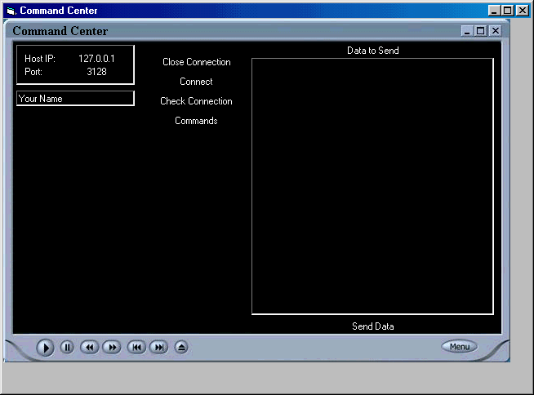
Task: Click the Fast Forward button
Action: (111, 347)
